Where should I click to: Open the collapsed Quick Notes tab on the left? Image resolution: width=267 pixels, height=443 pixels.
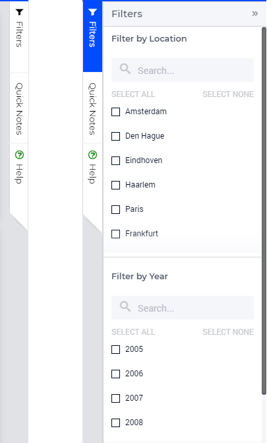[19, 108]
